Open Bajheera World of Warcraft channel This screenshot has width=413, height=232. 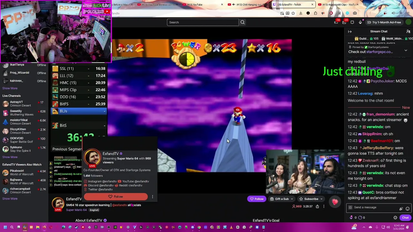24,181
